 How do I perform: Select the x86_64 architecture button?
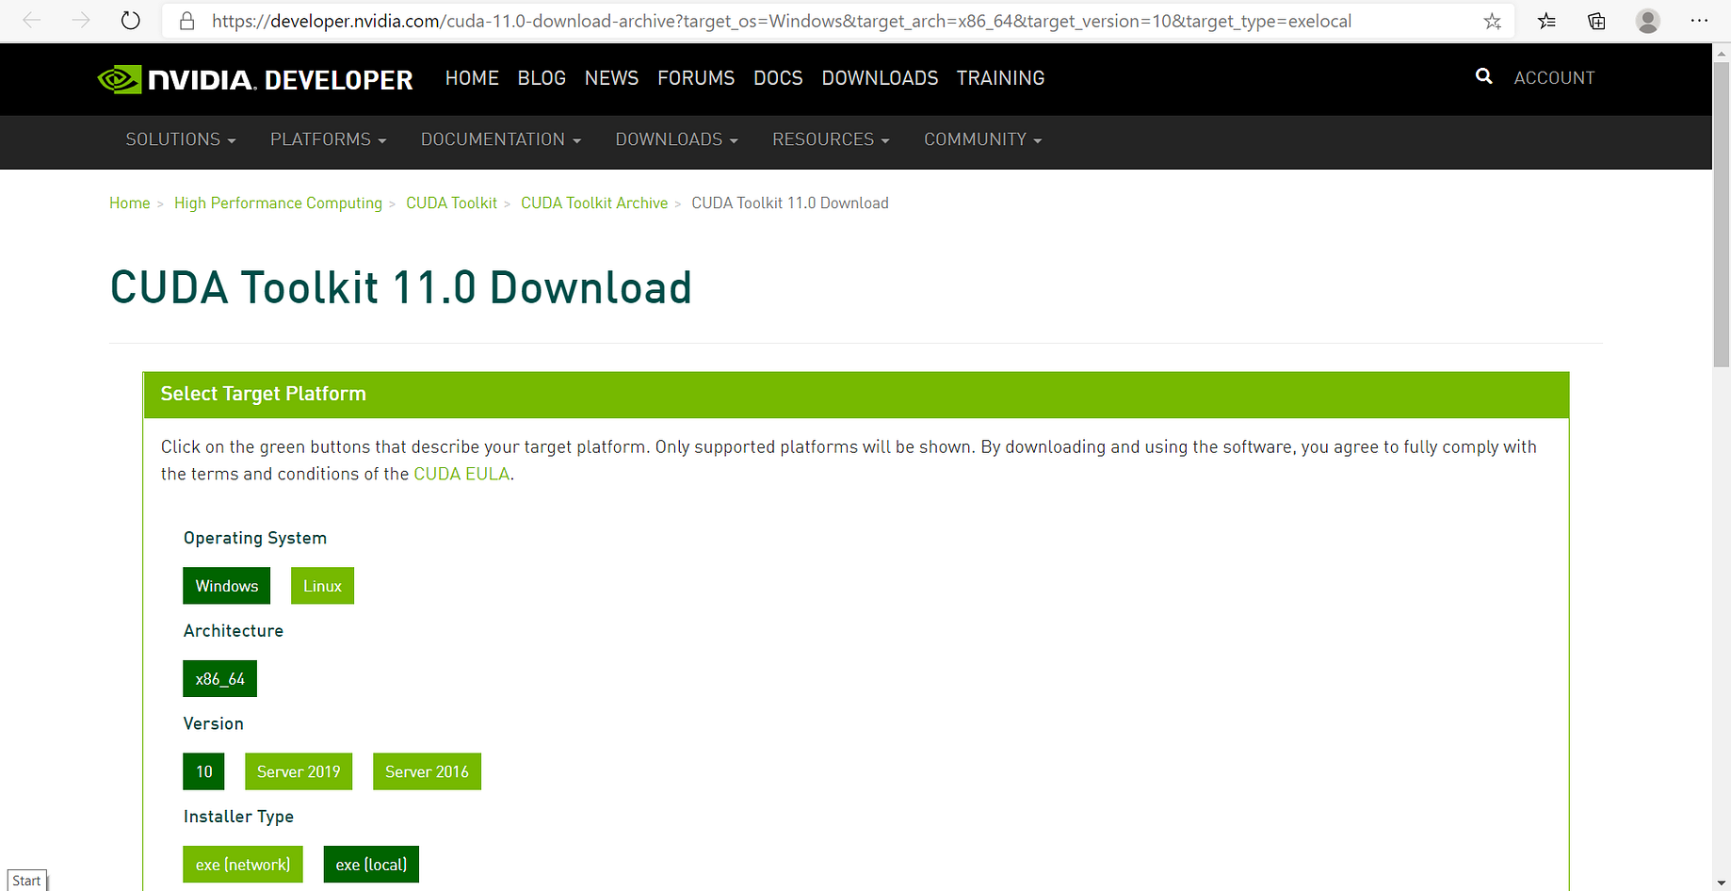coord(219,679)
